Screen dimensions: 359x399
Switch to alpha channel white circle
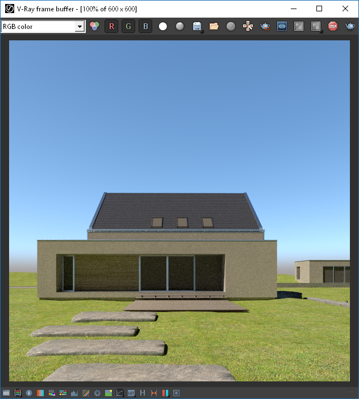pos(162,27)
